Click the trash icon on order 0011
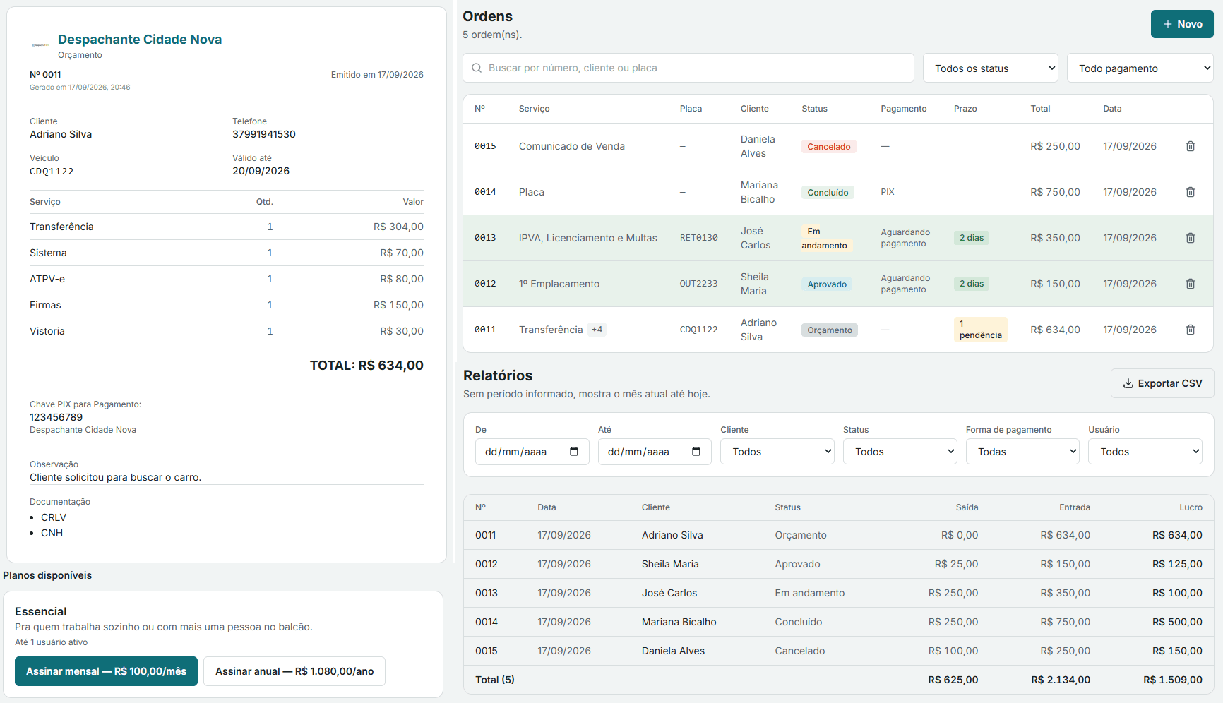This screenshot has width=1223, height=703. 1191,330
